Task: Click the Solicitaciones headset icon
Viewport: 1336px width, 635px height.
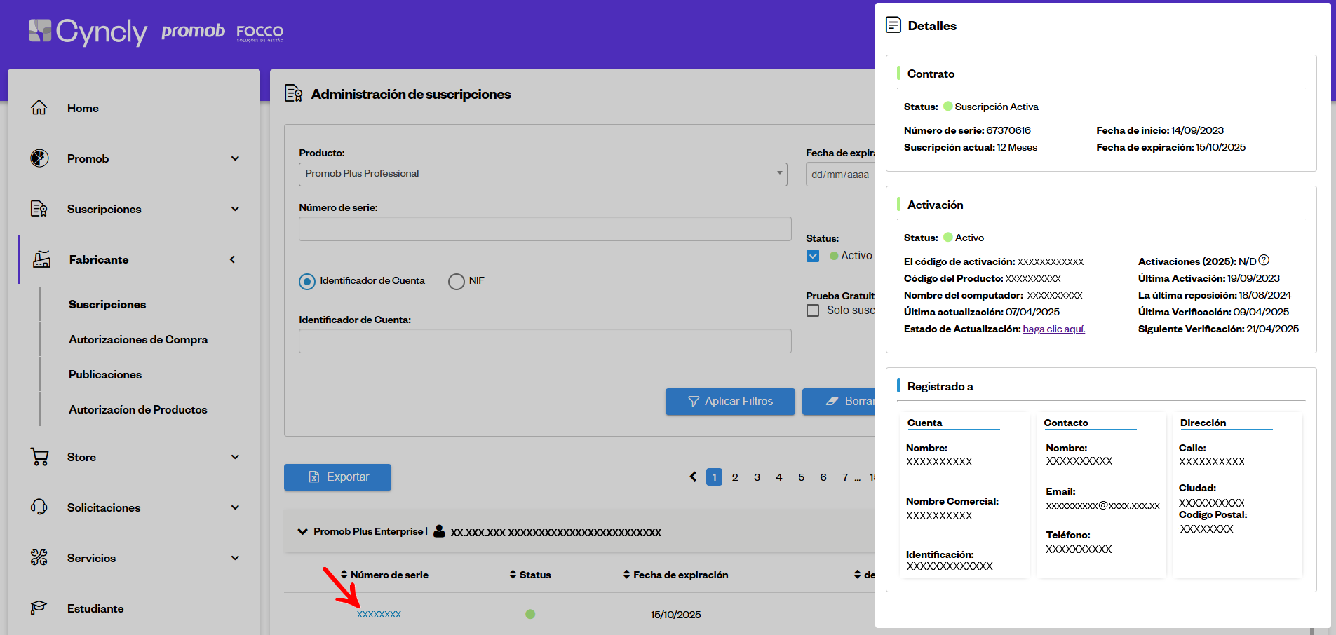Action: (x=39, y=507)
